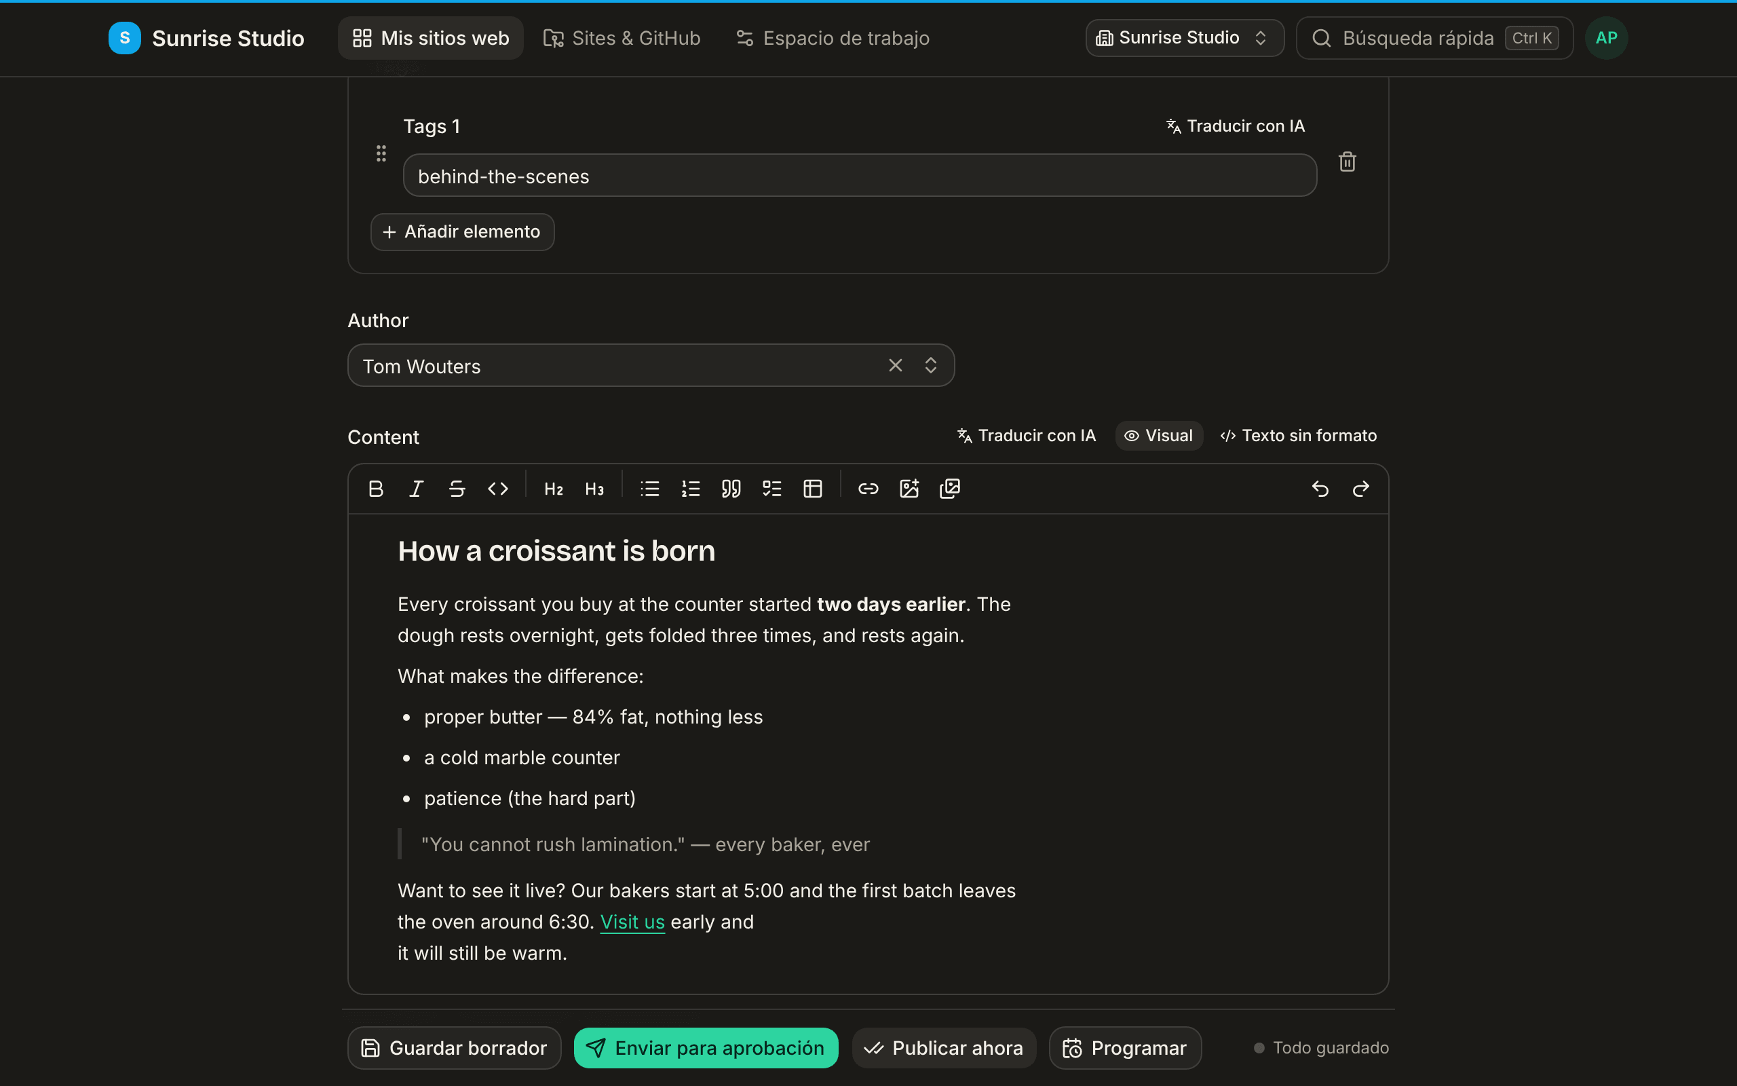Click Guardar borrador
Image resolution: width=1737 pixels, height=1086 pixels.
point(455,1048)
